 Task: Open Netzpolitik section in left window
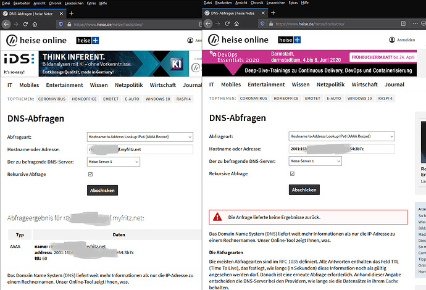[x=129, y=85]
